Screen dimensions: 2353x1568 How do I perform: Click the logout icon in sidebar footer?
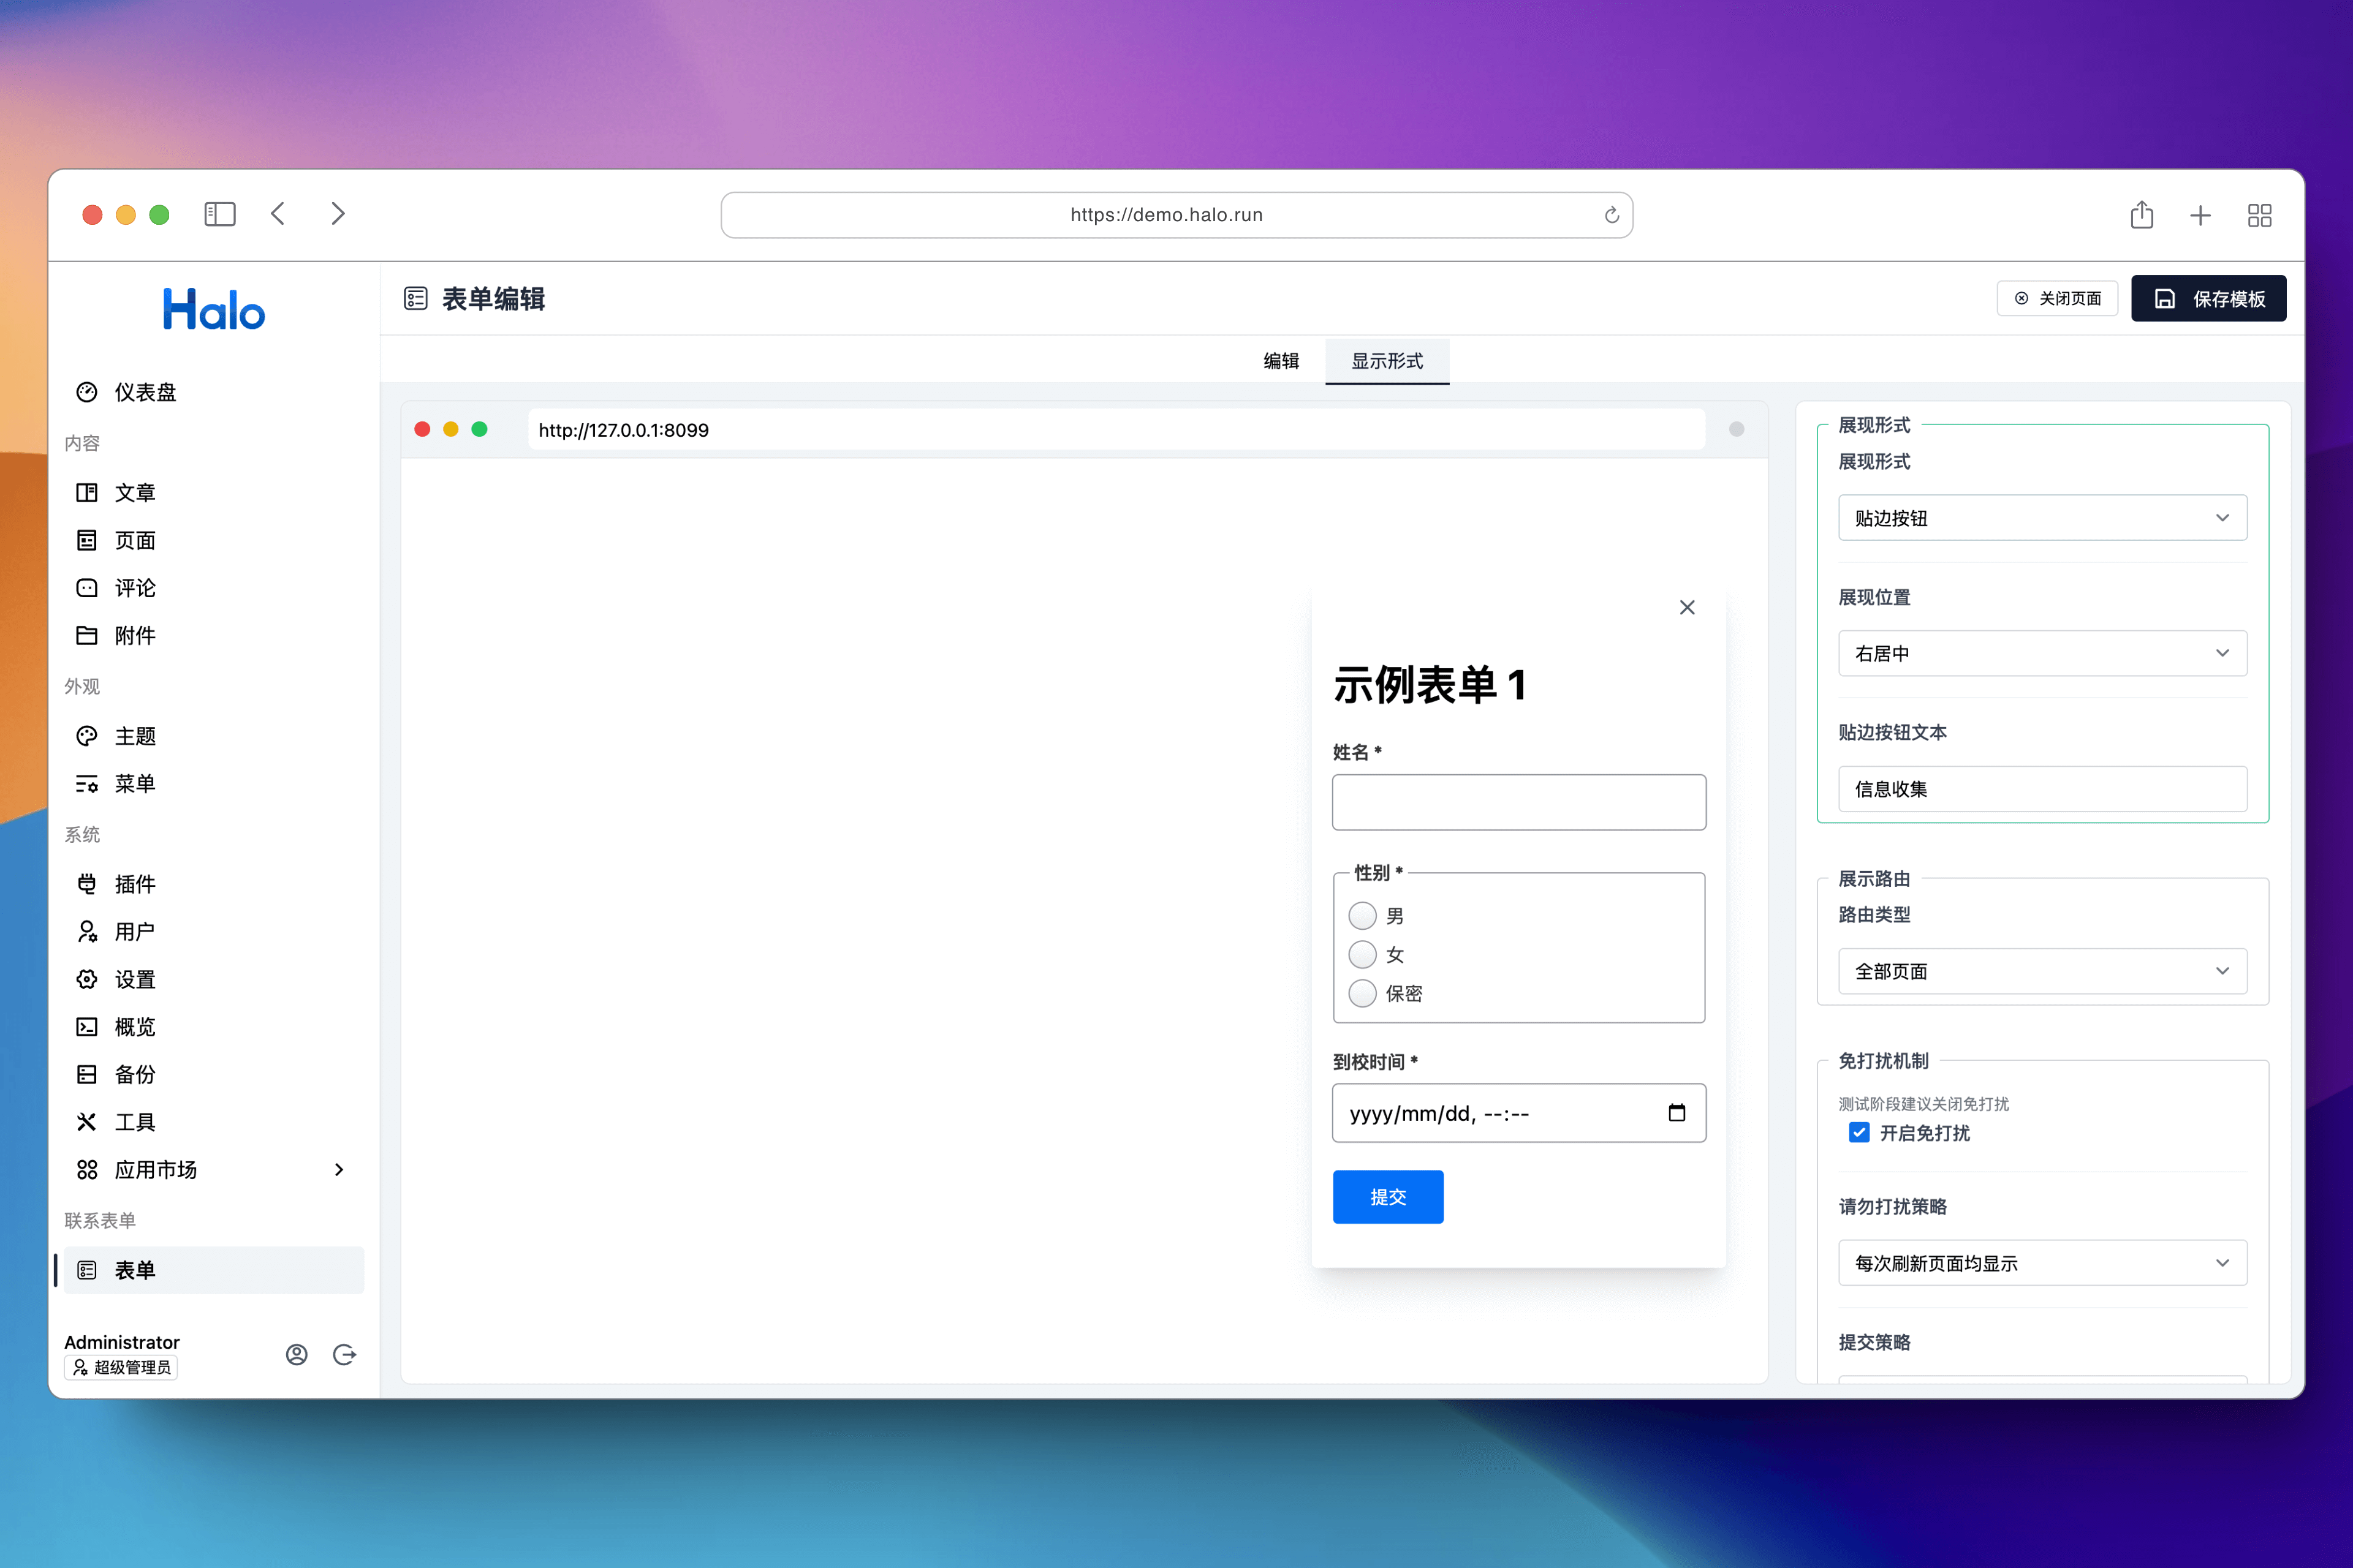(x=344, y=1355)
